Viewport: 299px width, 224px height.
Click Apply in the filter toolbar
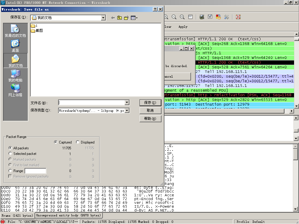point(183,27)
